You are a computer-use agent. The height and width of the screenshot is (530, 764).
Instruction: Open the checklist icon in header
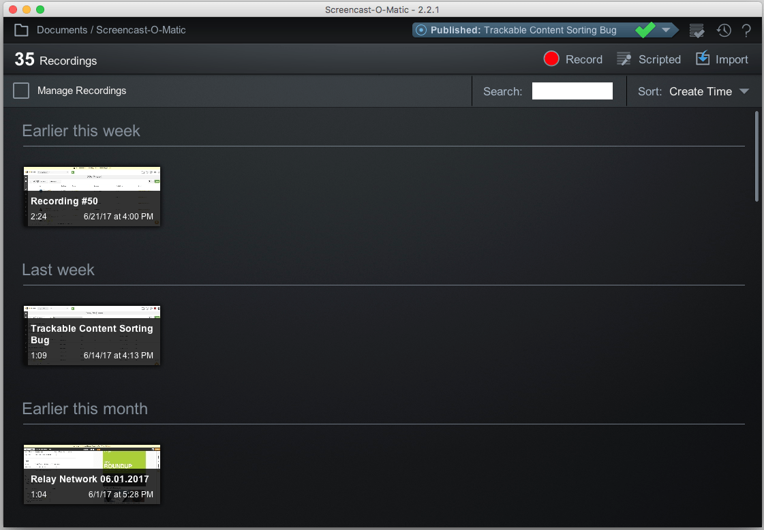697,30
